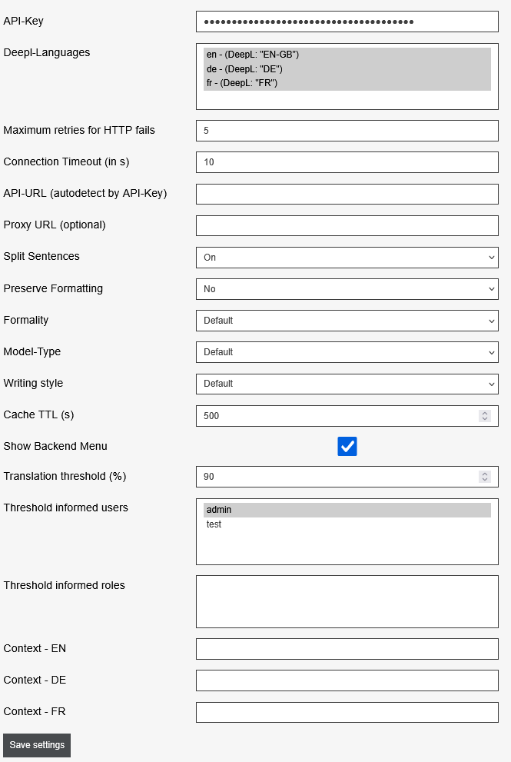Expand the Preserve Formatting dropdown

tap(347, 289)
